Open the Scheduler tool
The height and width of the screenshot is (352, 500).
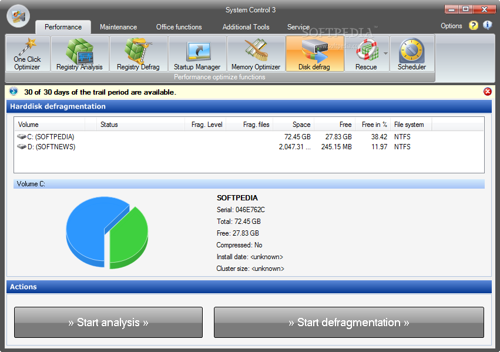click(x=412, y=53)
